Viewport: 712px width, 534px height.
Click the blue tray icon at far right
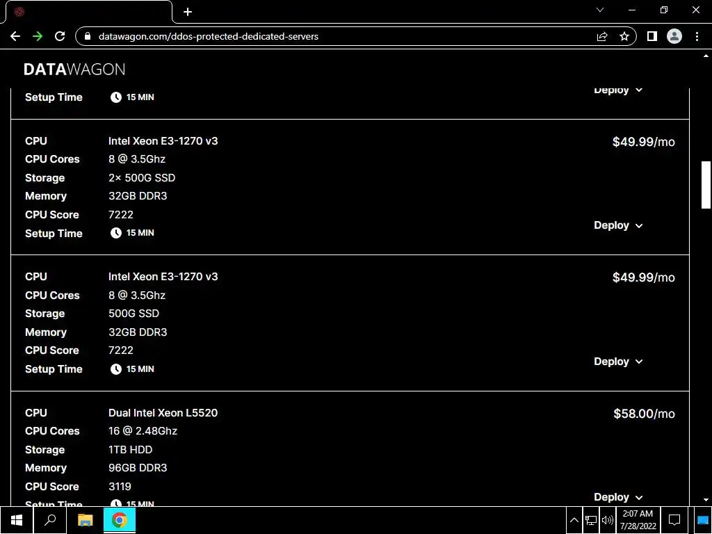[703, 520]
